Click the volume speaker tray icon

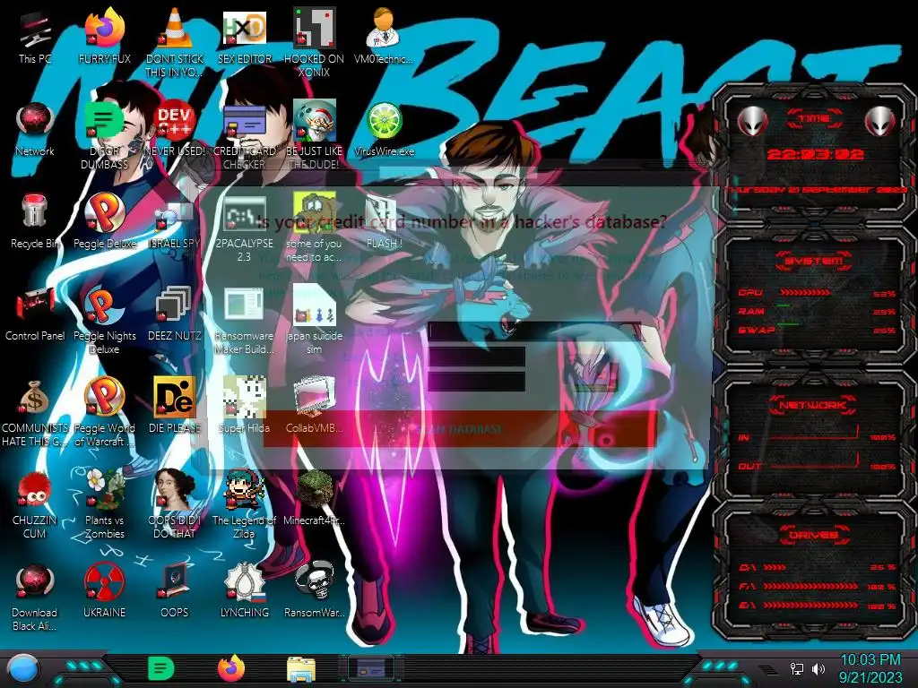pyautogui.click(x=818, y=668)
